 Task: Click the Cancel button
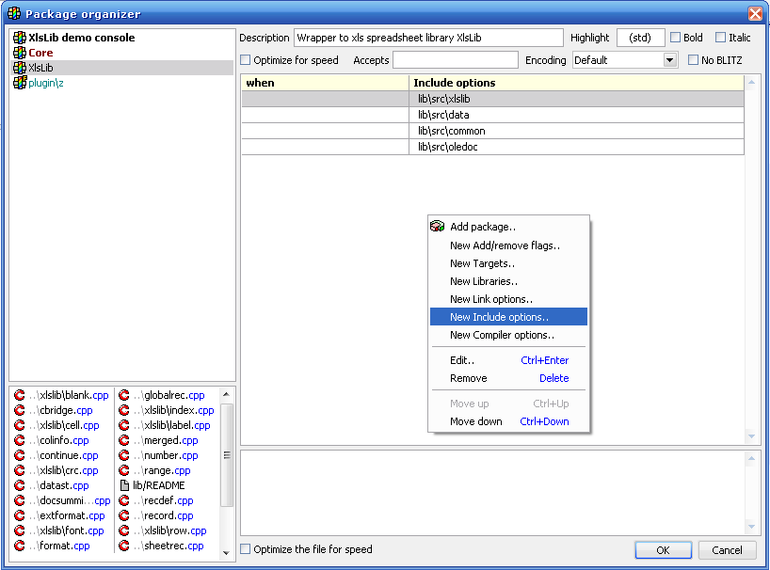[727, 550]
